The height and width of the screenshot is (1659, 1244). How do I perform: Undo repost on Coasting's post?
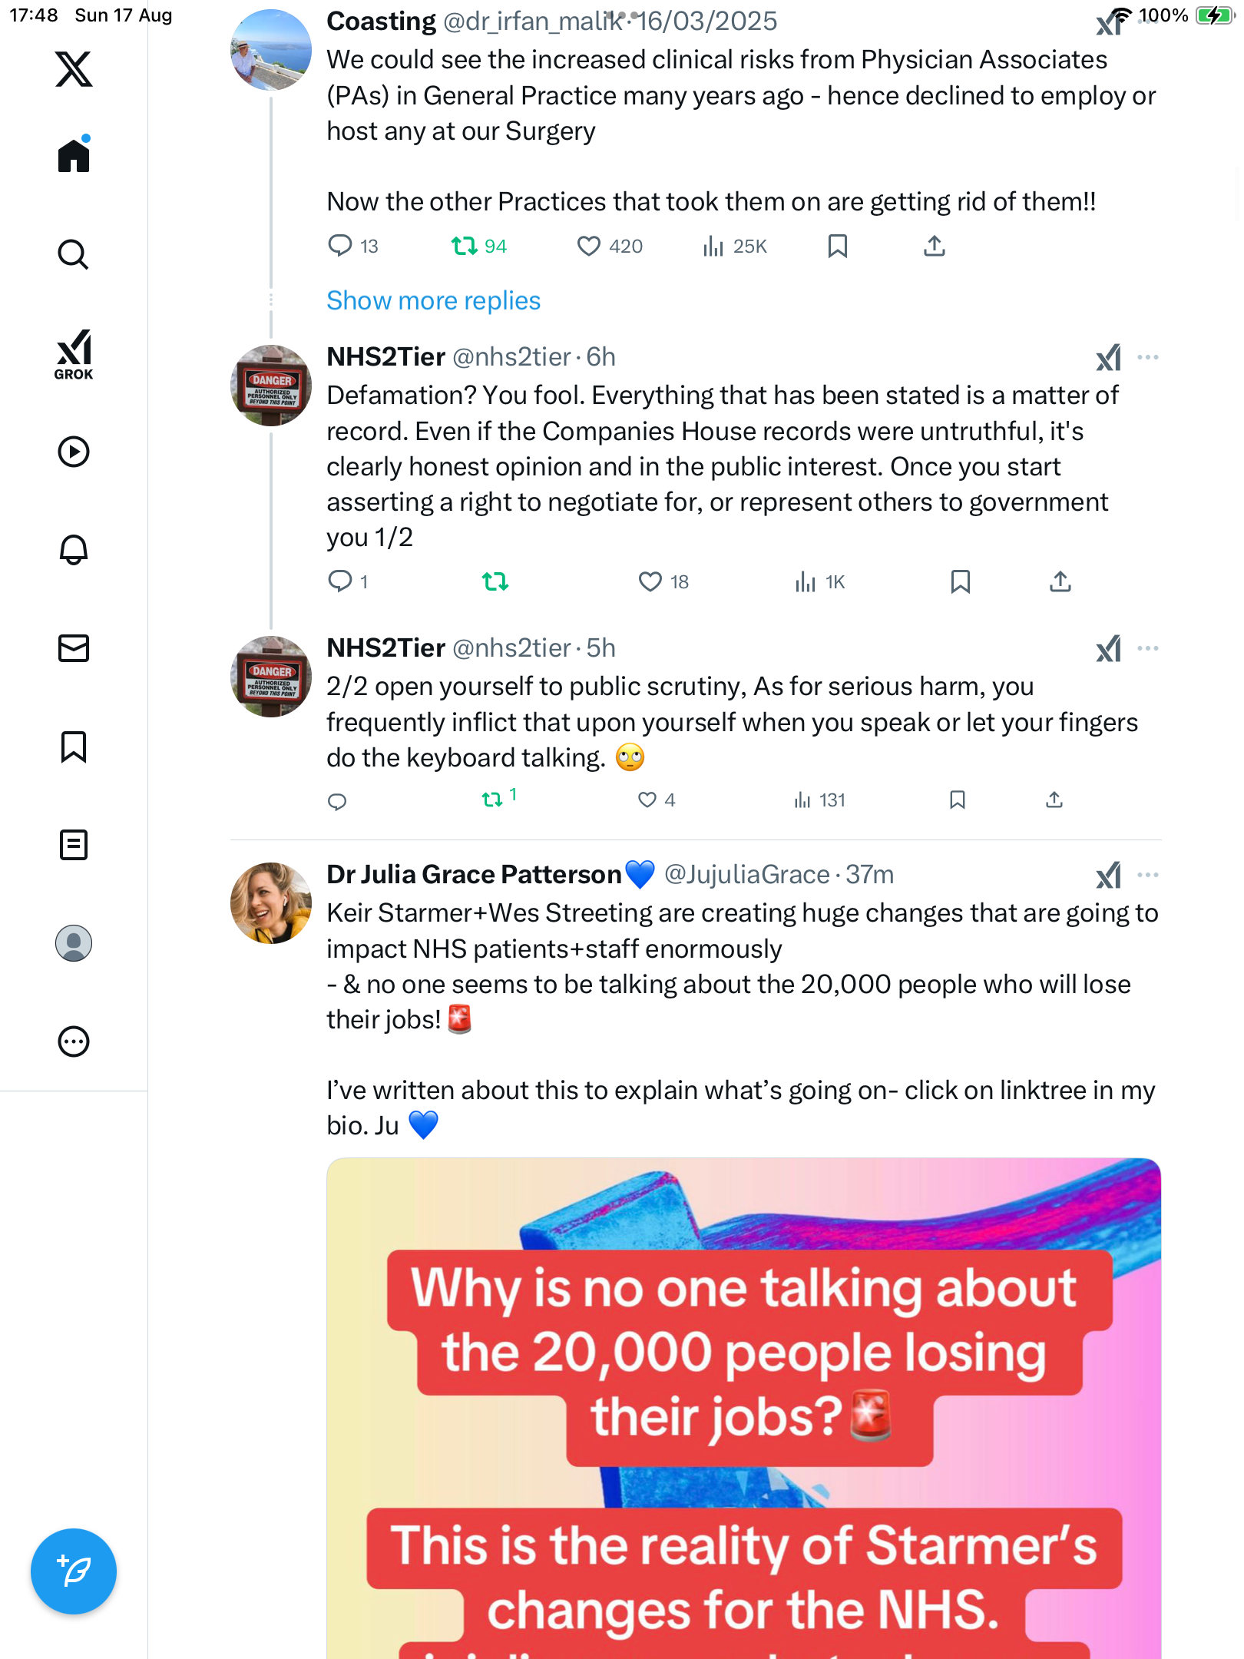(465, 246)
